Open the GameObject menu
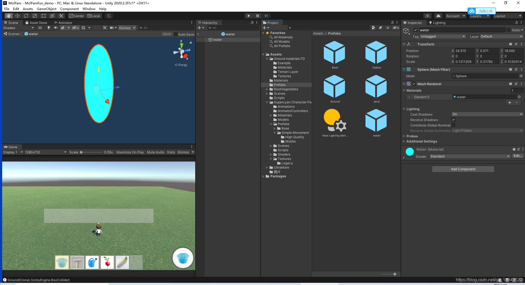Image resolution: width=525 pixels, height=285 pixels. point(47,9)
